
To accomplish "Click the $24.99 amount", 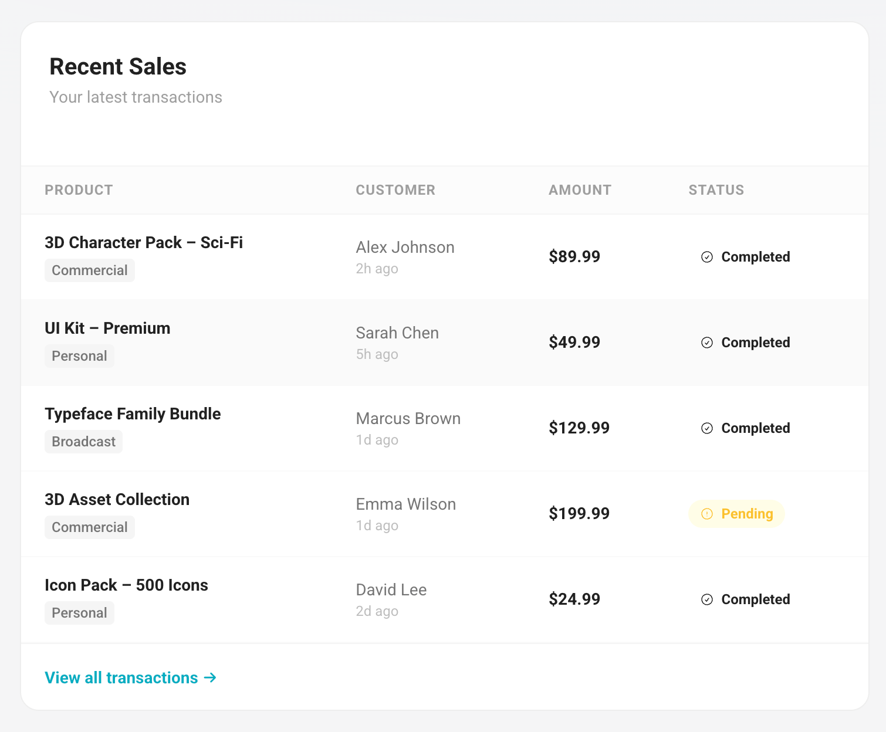I will pos(574,599).
